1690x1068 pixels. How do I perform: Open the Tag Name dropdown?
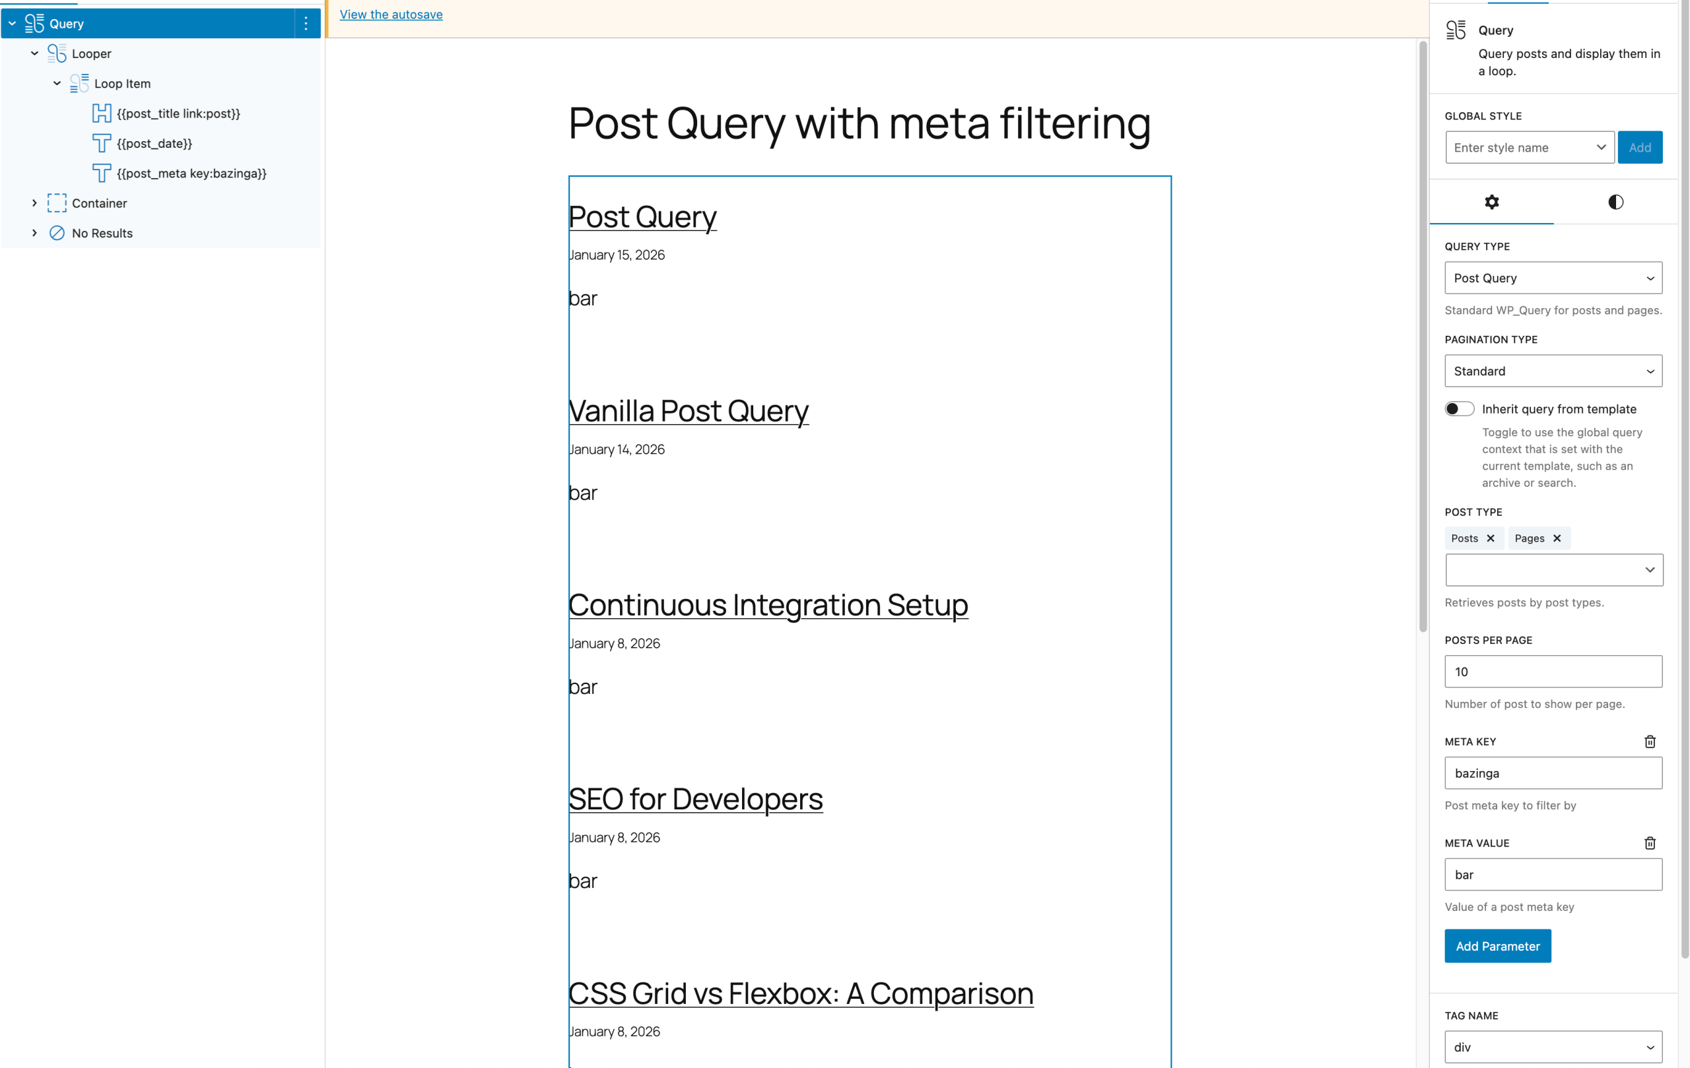click(1553, 1046)
